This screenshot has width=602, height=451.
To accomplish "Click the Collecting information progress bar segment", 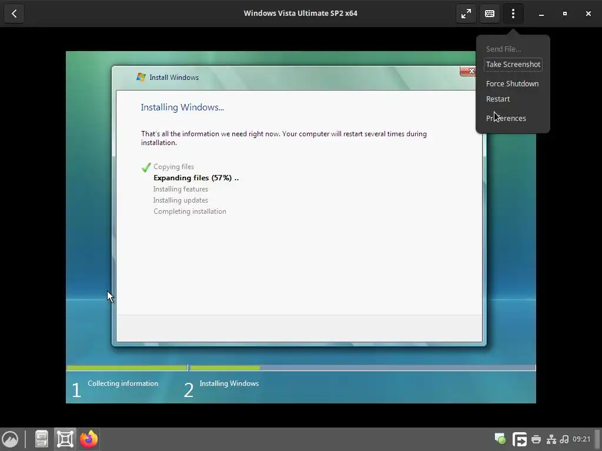I will [x=127, y=368].
